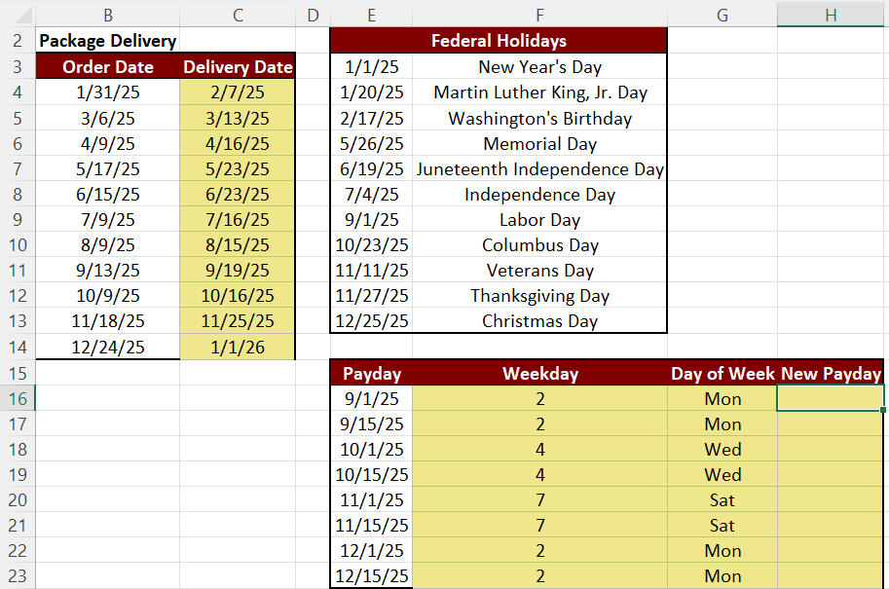Select the Christmas Day holiday cell
Image resolution: width=889 pixels, height=589 pixels.
point(538,321)
